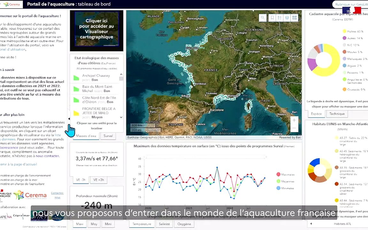This screenshot has height=230, width=368.
Task: Toggle Algues 2% legend entry
Action: [352, 66]
